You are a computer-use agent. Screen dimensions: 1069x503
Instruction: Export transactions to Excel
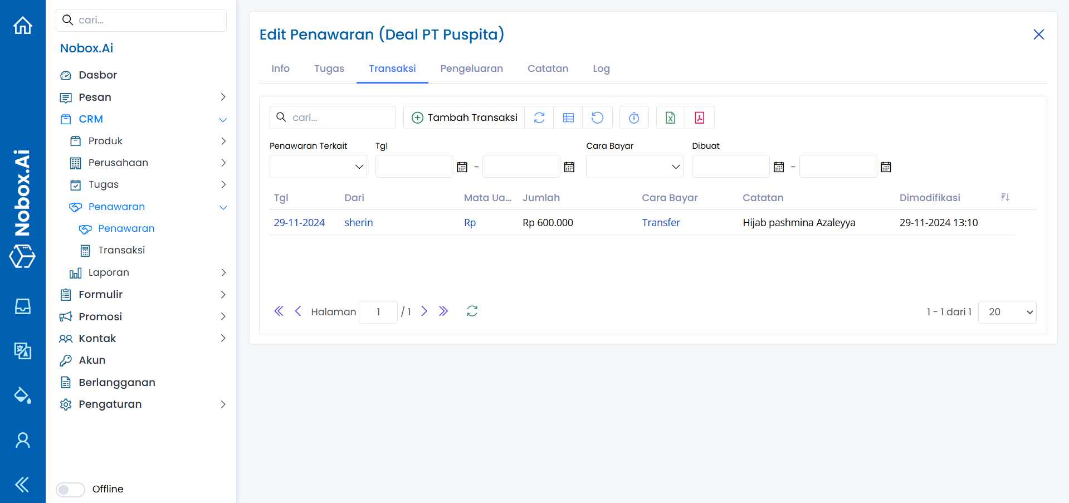pyautogui.click(x=670, y=118)
